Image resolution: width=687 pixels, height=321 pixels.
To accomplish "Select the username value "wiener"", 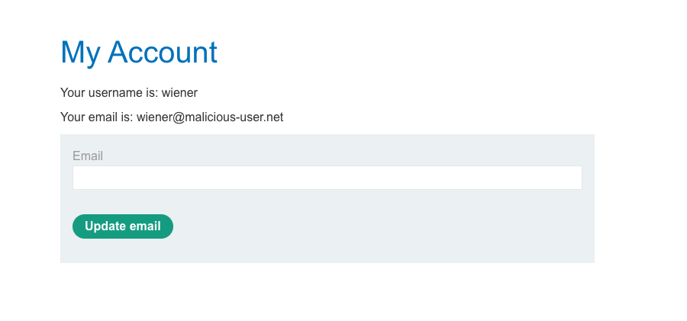I will click(179, 93).
